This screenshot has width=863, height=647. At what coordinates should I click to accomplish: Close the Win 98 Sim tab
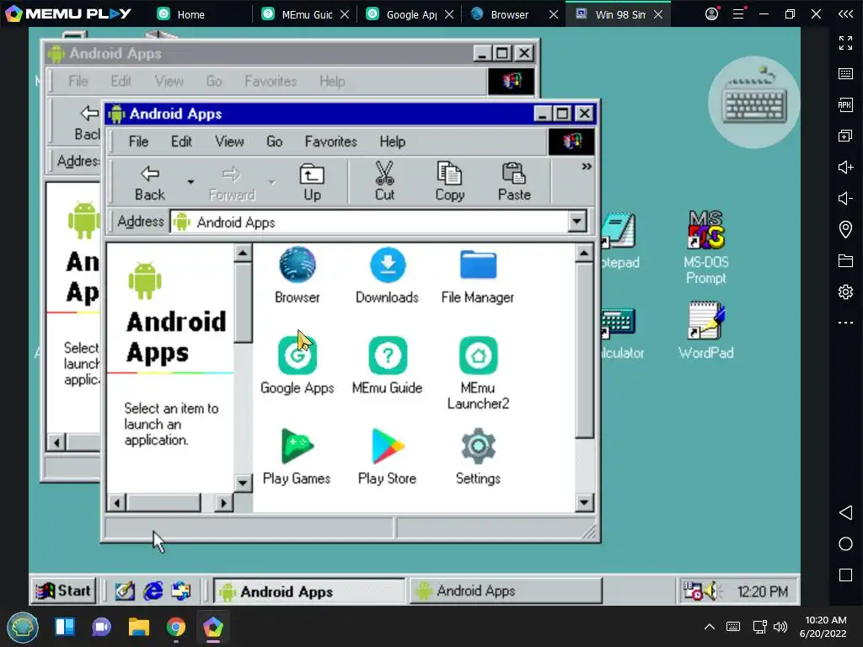pyautogui.click(x=658, y=14)
